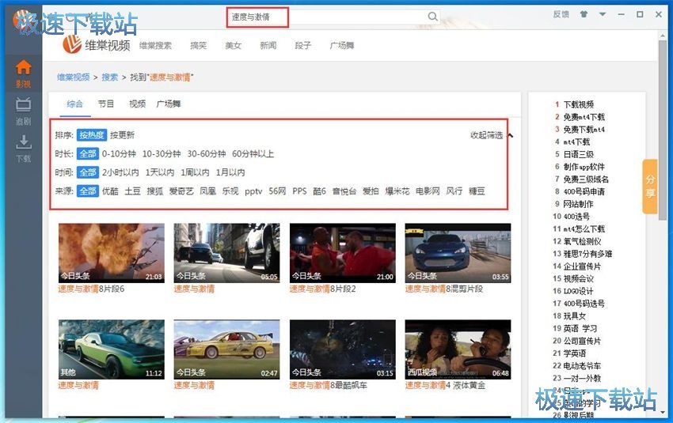The height and width of the screenshot is (423, 673).
Task: Click the 日语三级 hot search entry
Action: click(579, 154)
